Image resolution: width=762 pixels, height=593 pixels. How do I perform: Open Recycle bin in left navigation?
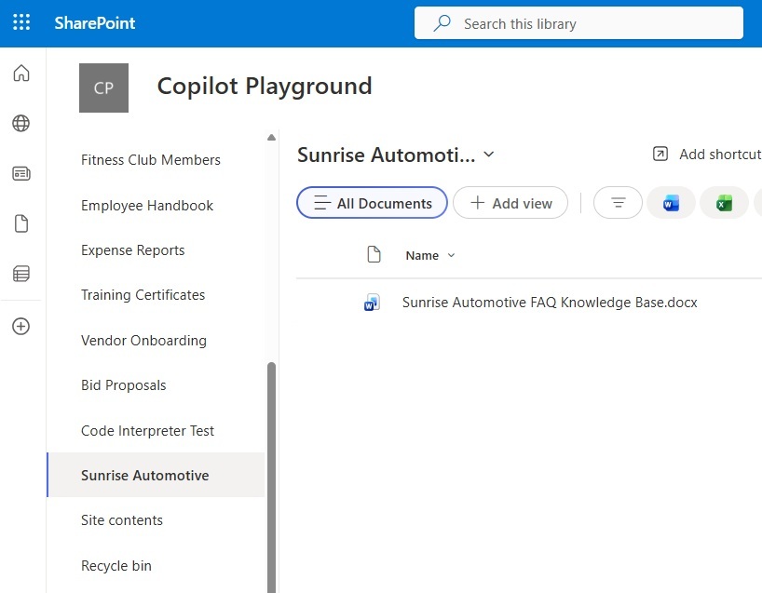[116, 566]
